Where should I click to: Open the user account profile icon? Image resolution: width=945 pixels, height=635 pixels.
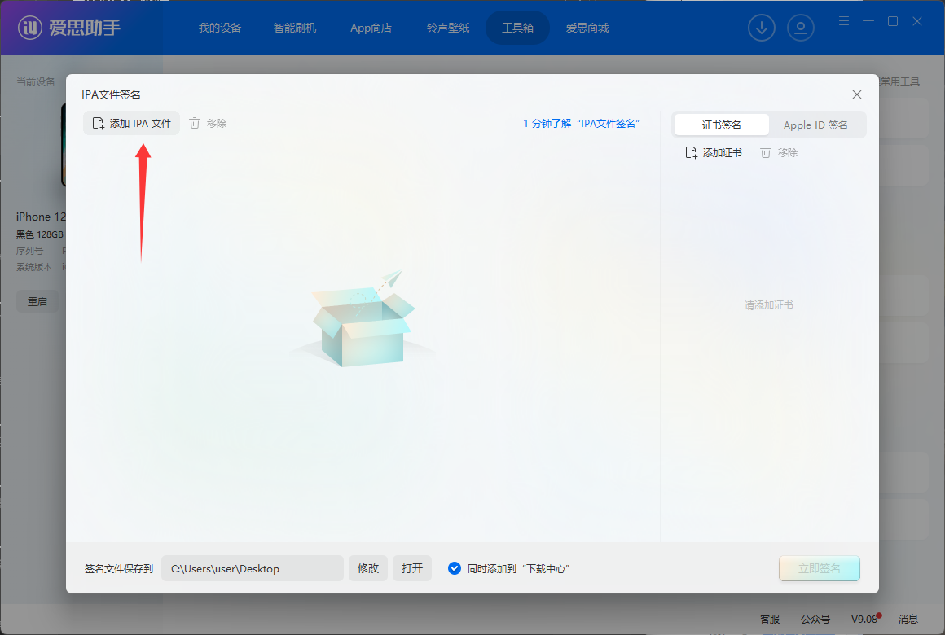(x=801, y=28)
